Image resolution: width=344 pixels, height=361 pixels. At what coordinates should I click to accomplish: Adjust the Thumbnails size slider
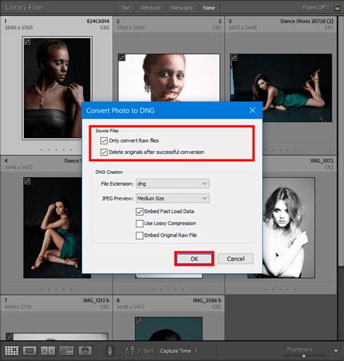tap(304, 356)
